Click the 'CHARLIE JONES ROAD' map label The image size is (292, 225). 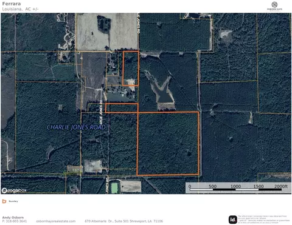(76, 127)
